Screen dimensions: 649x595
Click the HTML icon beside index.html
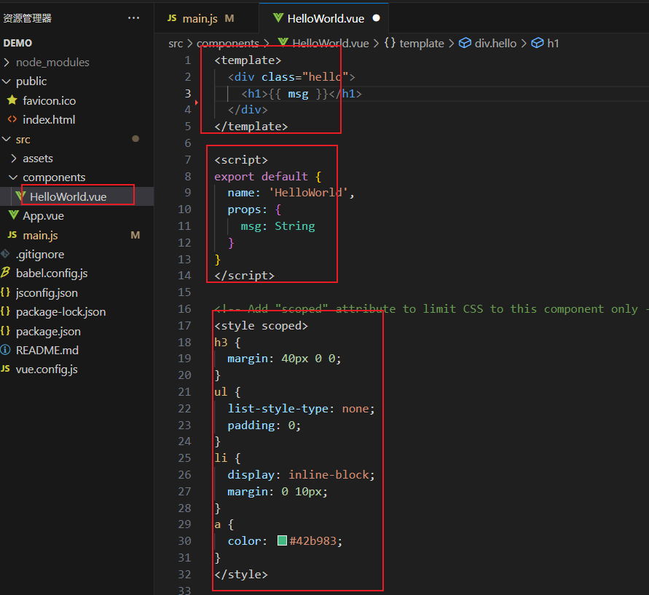[12, 119]
